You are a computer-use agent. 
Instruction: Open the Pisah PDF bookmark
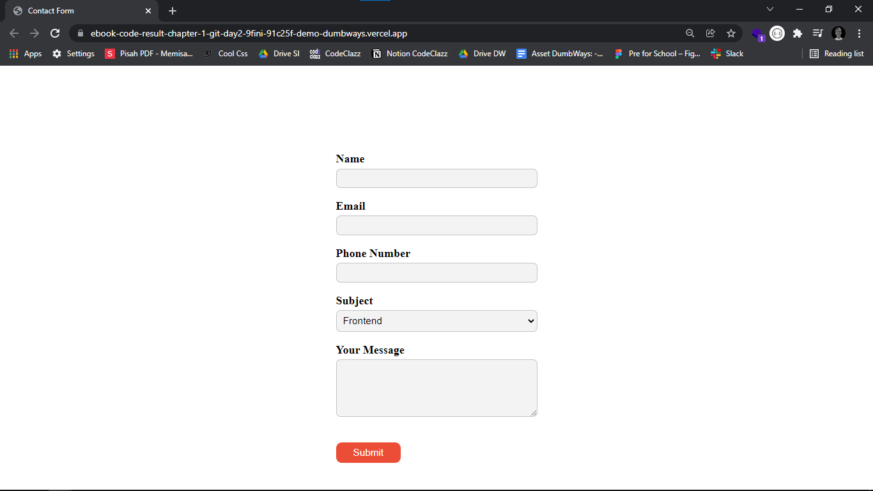(x=149, y=54)
